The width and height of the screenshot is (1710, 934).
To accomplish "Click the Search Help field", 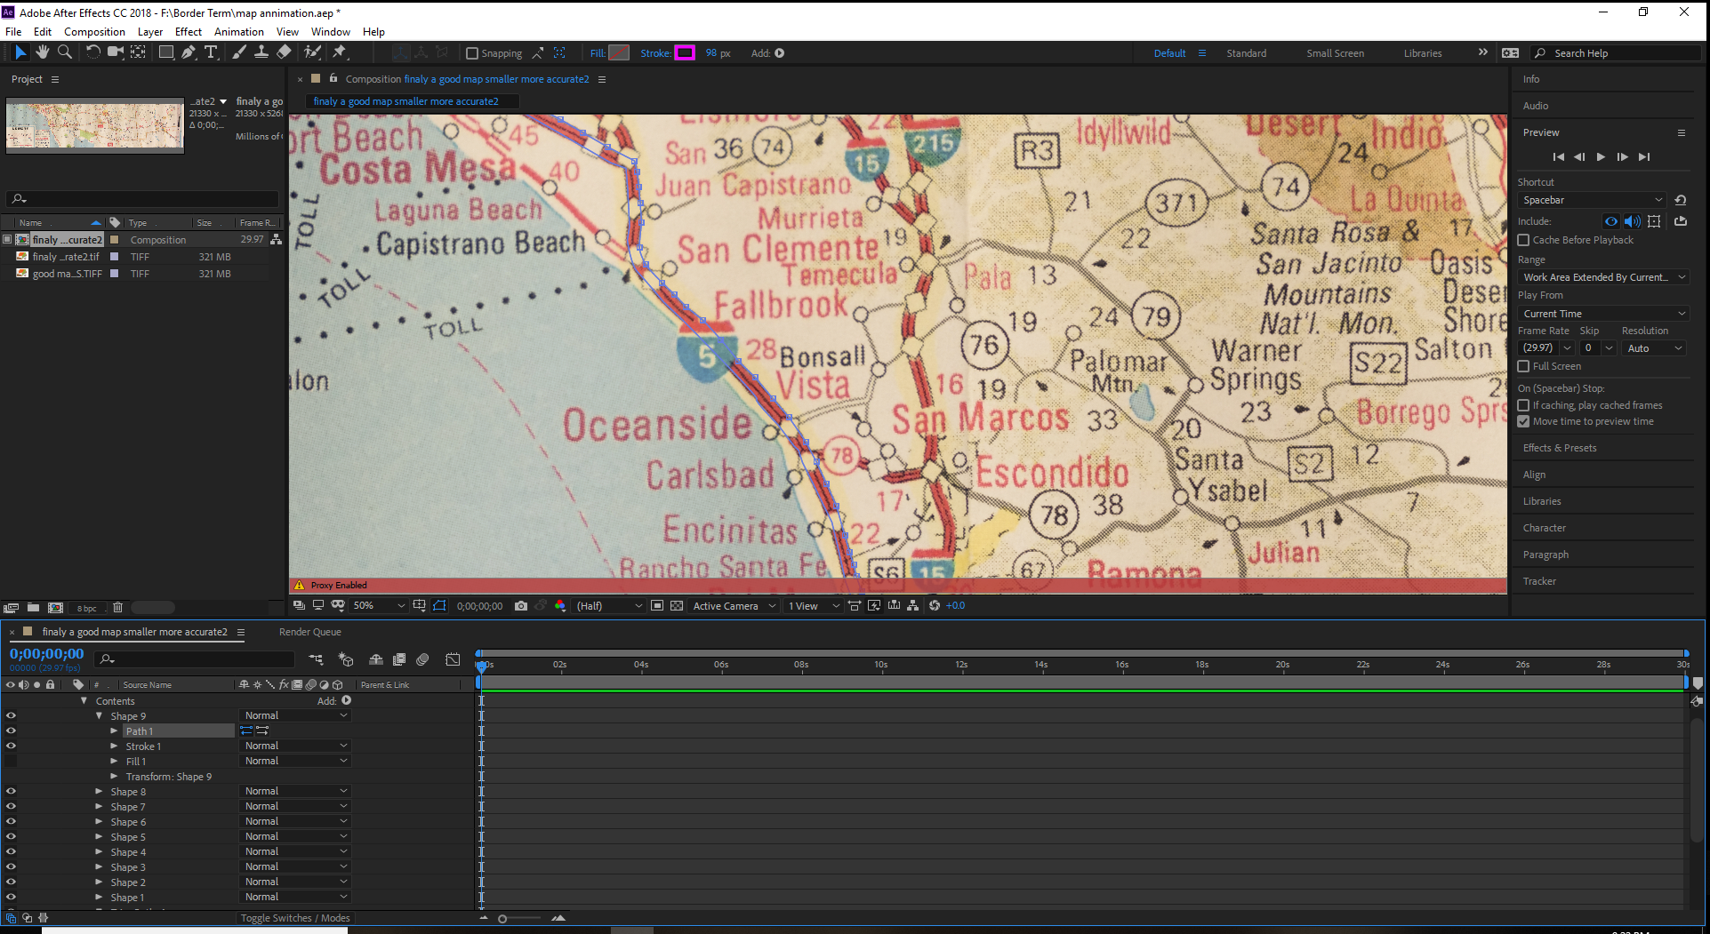I will [1617, 53].
